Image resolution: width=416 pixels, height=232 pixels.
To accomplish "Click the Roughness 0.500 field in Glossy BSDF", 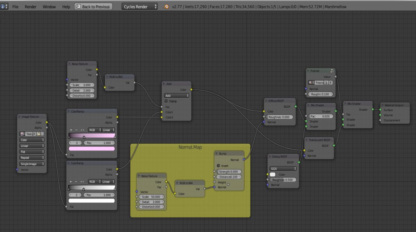I will pos(283,180).
